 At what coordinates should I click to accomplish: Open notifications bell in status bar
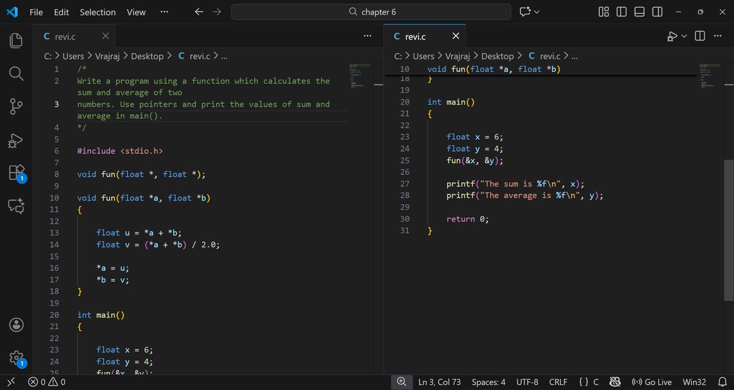(722, 382)
